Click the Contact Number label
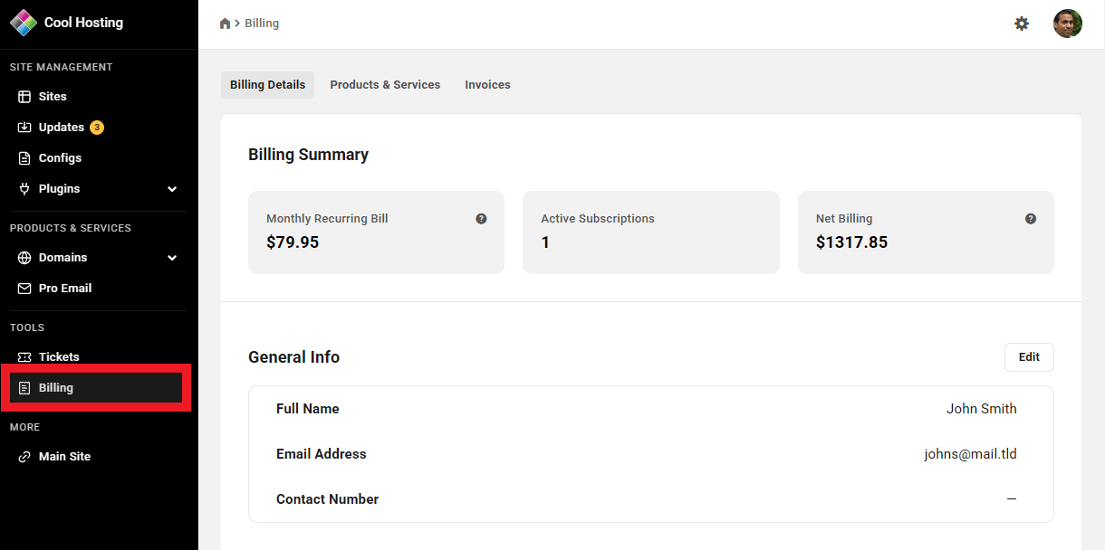This screenshot has height=550, width=1105. pyautogui.click(x=328, y=499)
